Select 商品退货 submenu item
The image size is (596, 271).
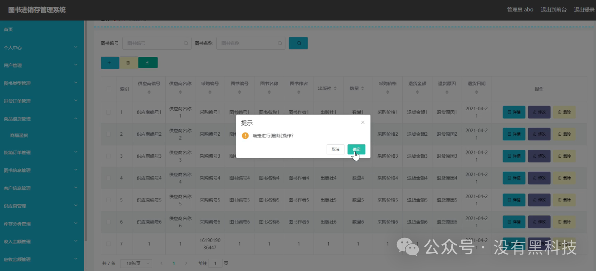(42, 135)
